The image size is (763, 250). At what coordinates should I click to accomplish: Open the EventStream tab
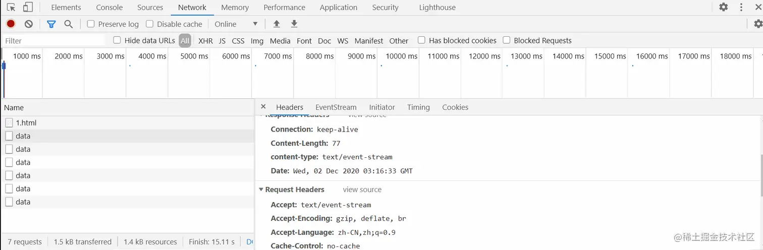pyautogui.click(x=336, y=107)
